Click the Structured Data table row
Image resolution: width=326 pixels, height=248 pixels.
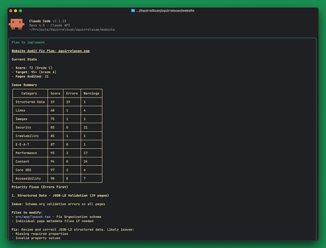tap(30, 102)
